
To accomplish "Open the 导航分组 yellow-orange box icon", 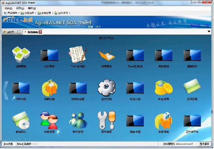I will (49, 88).
